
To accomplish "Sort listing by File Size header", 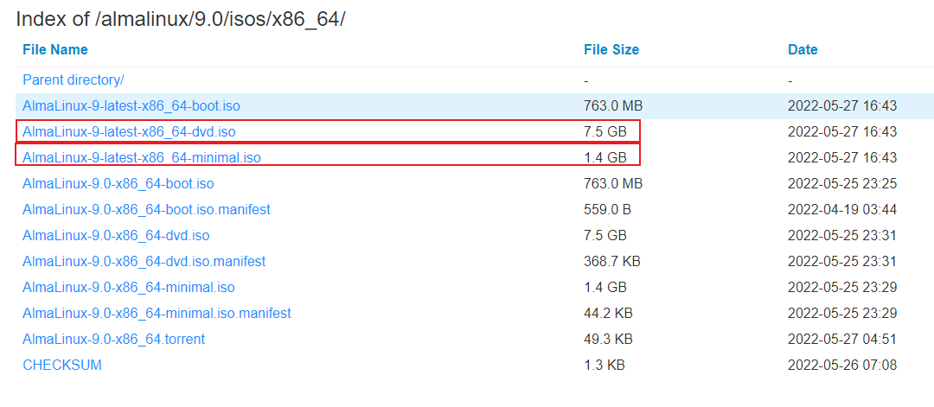I will (x=611, y=49).
